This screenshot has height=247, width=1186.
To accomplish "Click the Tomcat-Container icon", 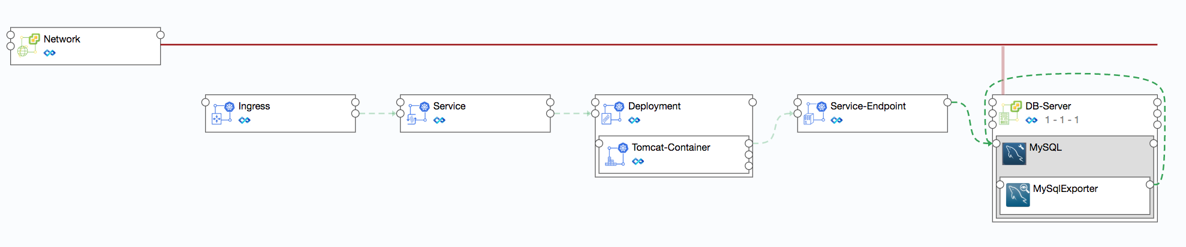I will click(x=616, y=154).
